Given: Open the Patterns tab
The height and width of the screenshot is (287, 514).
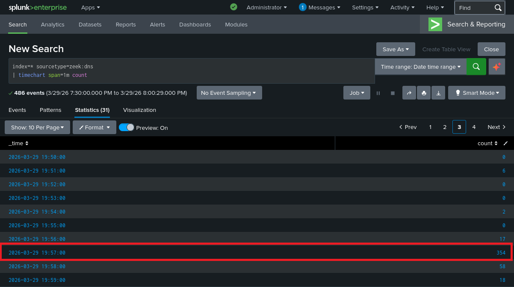Looking at the screenshot, I should click(50, 110).
